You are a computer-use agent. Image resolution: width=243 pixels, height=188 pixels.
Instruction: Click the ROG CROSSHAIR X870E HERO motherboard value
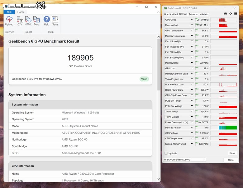[101, 133]
